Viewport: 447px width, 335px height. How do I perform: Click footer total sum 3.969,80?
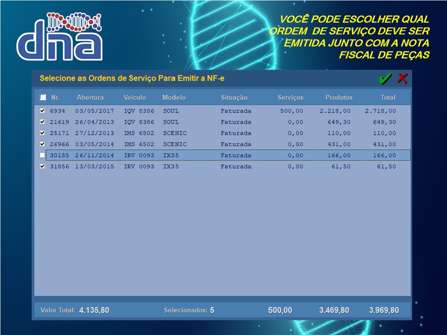[x=384, y=310]
